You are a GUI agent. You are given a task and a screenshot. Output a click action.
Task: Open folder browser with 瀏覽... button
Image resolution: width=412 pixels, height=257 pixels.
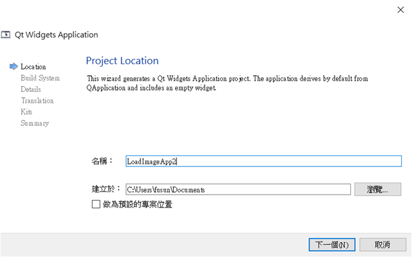378,190
